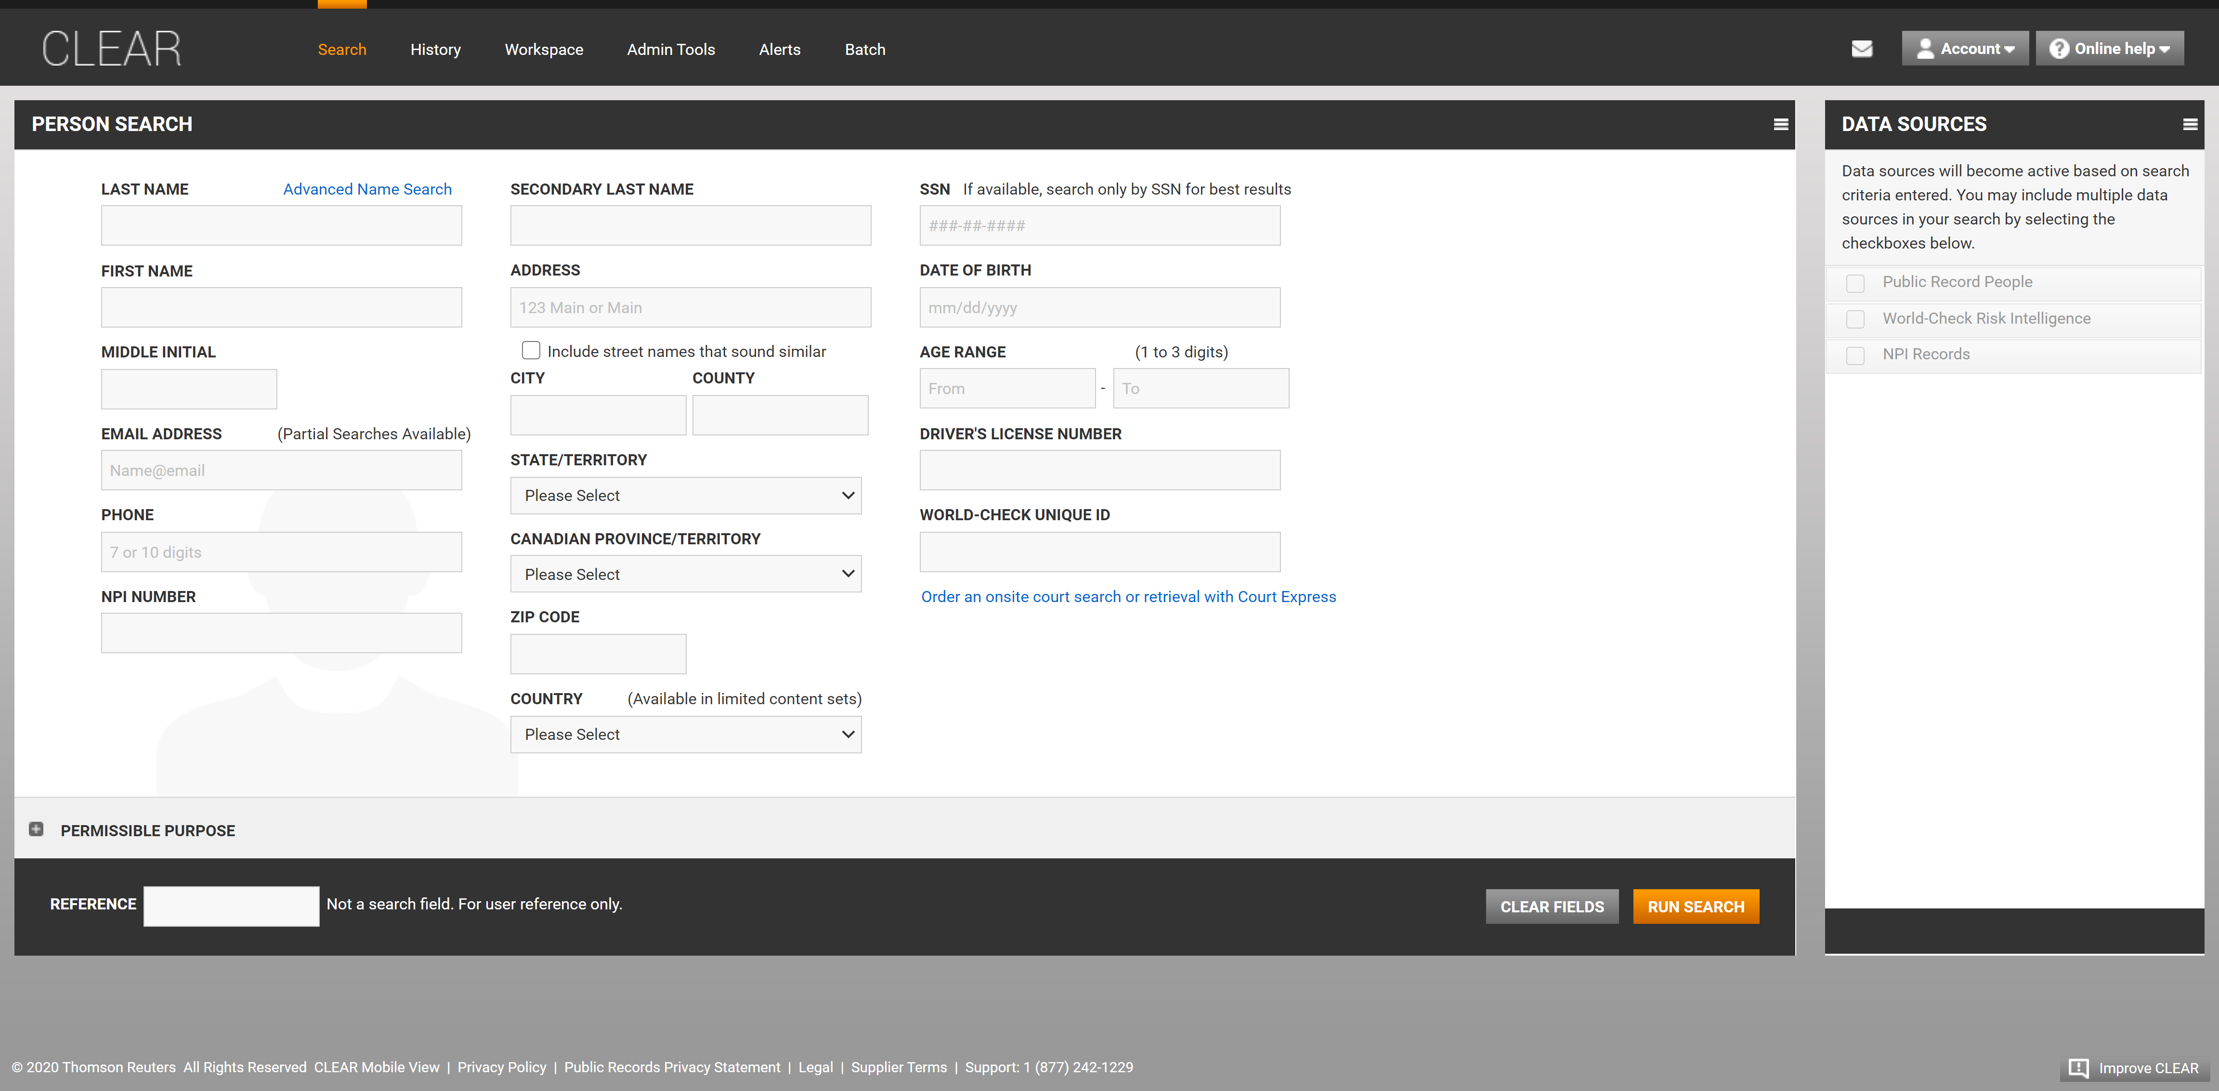Open Person Search panel hamburger menu
Screen dimensions: 2219x1091
pyautogui.click(x=1780, y=125)
